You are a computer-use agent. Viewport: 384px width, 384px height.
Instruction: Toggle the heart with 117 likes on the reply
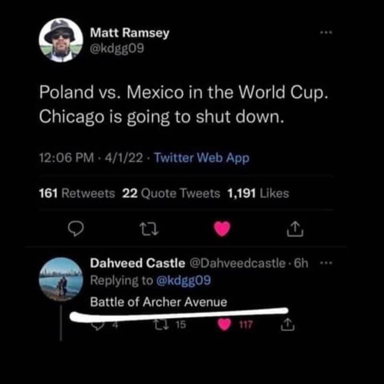pos(225,325)
